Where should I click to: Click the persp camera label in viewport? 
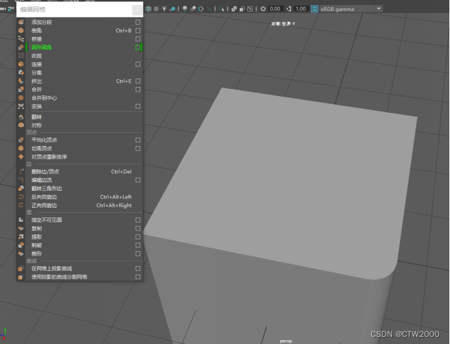pyautogui.click(x=286, y=341)
